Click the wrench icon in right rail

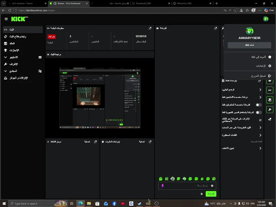click(x=270, y=110)
